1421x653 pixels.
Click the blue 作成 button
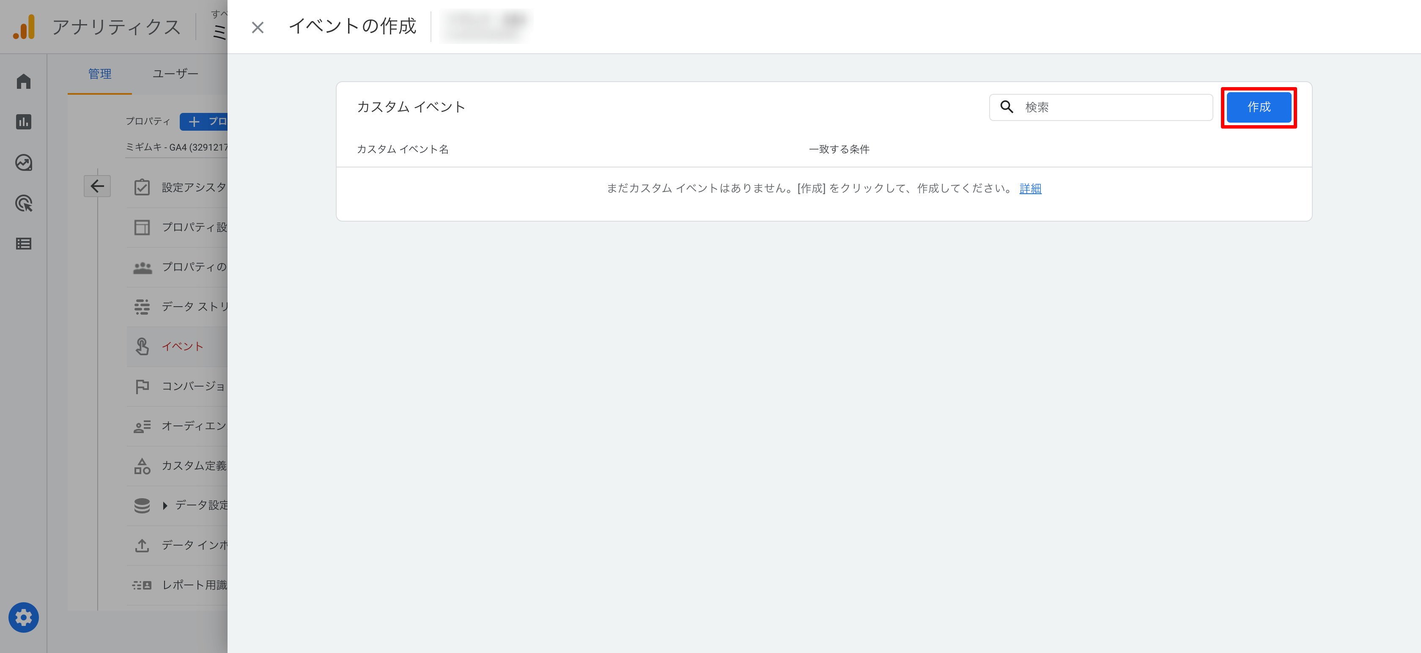coord(1259,107)
